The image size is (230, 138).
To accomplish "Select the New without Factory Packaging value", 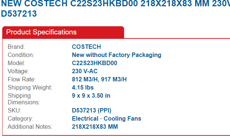I will pyautogui.click(x=117, y=55).
